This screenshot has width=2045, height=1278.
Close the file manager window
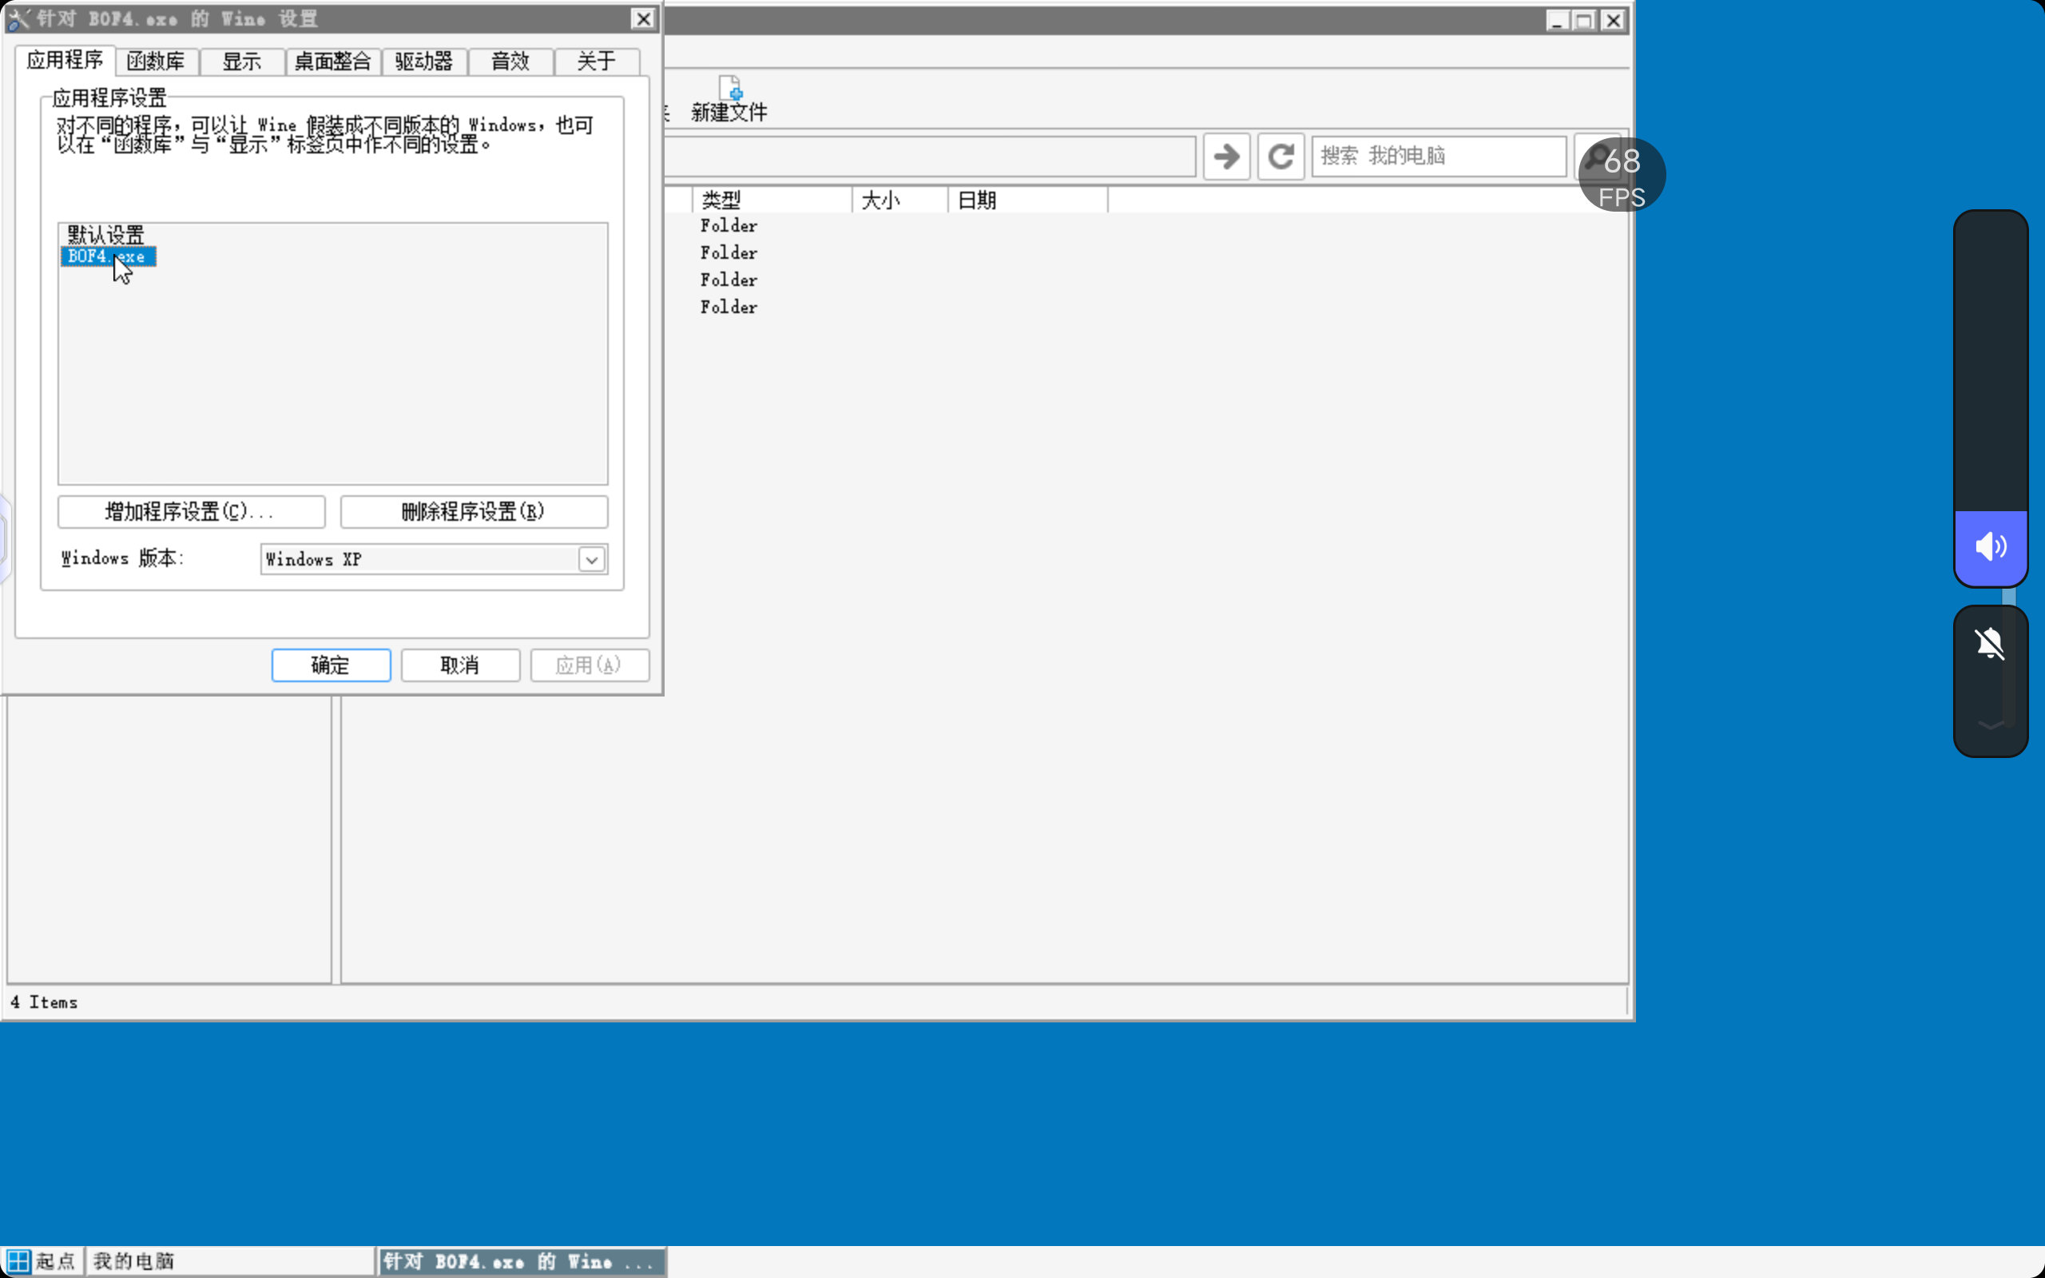1612,20
